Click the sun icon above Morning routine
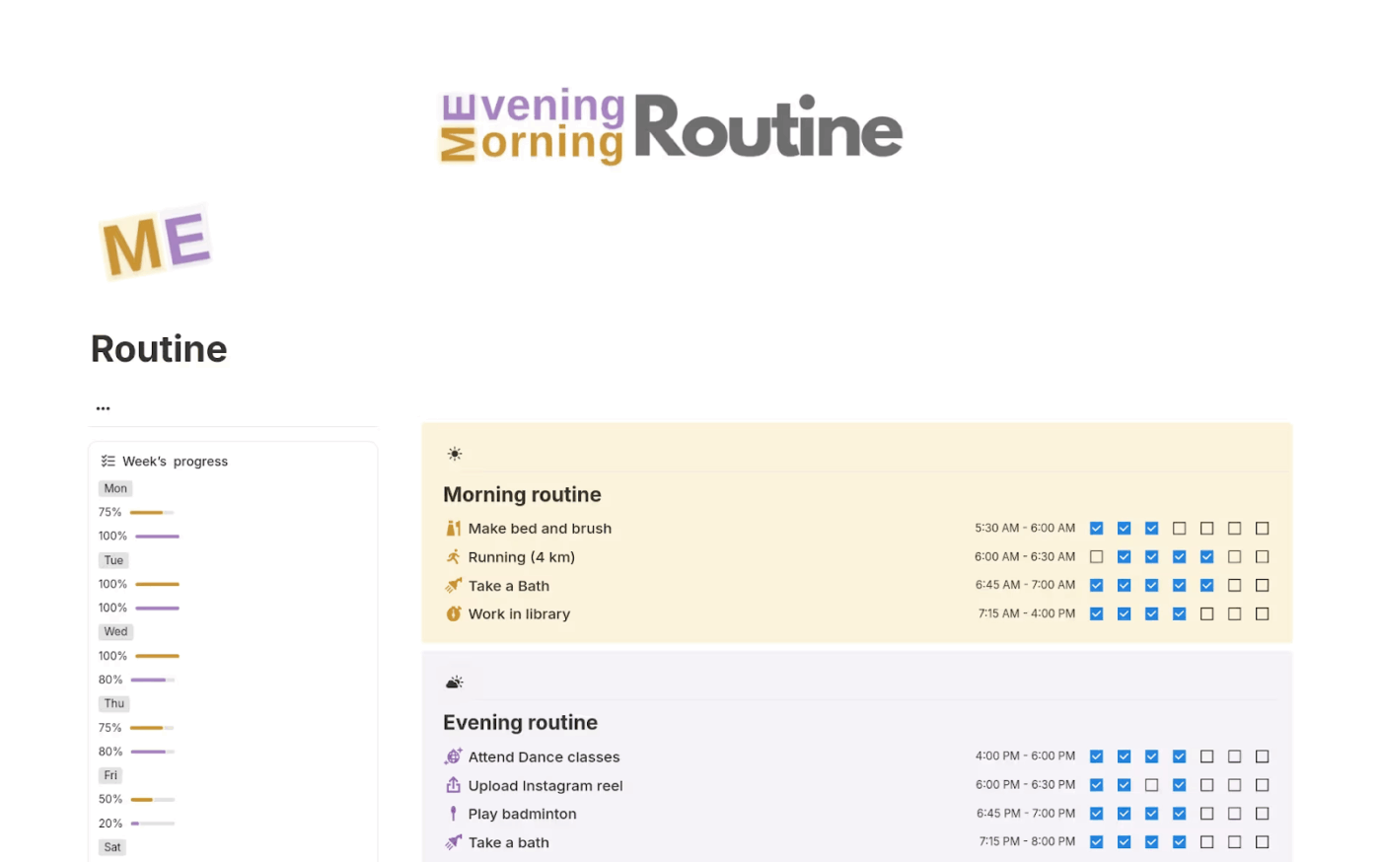This screenshot has width=1381, height=862. pyautogui.click(x=455, y=453)
